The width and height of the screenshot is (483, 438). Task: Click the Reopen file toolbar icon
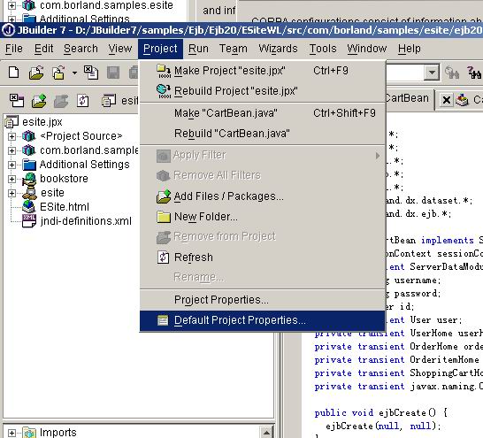point(58,73)
